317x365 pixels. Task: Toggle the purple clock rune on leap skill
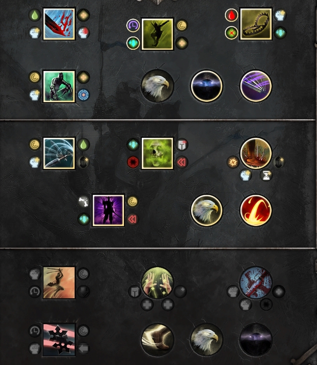point(133,25)
